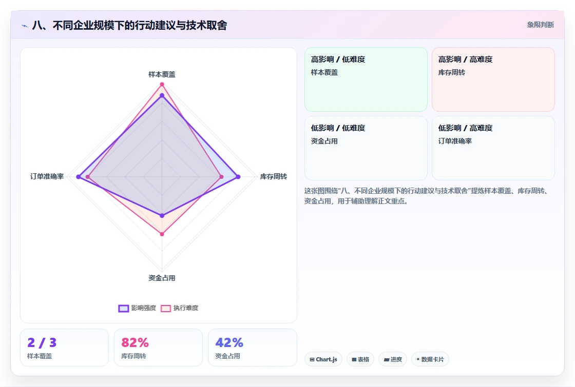Screen dimensions: 575x387
Task: Click 订单准确率 text in the quadrant card
Action: pos(455,141)
